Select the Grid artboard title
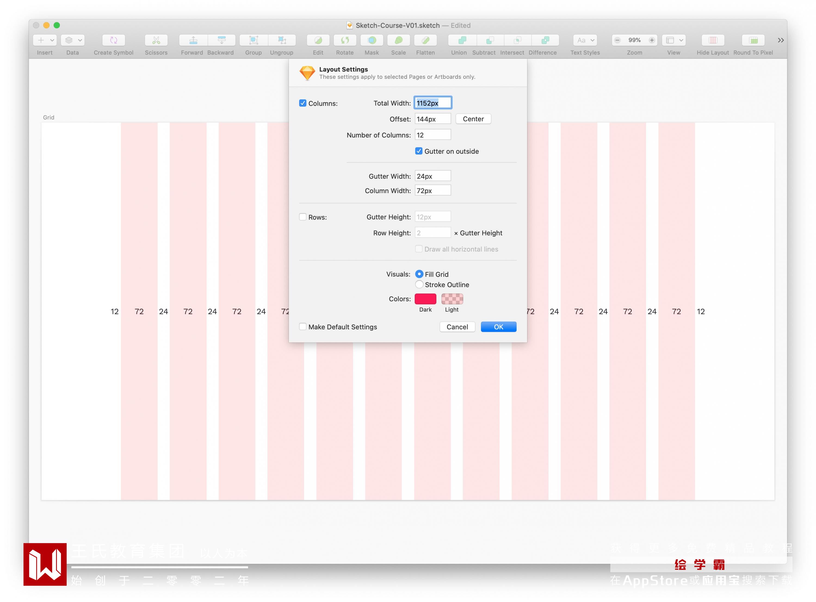 [x=48, y=117]
